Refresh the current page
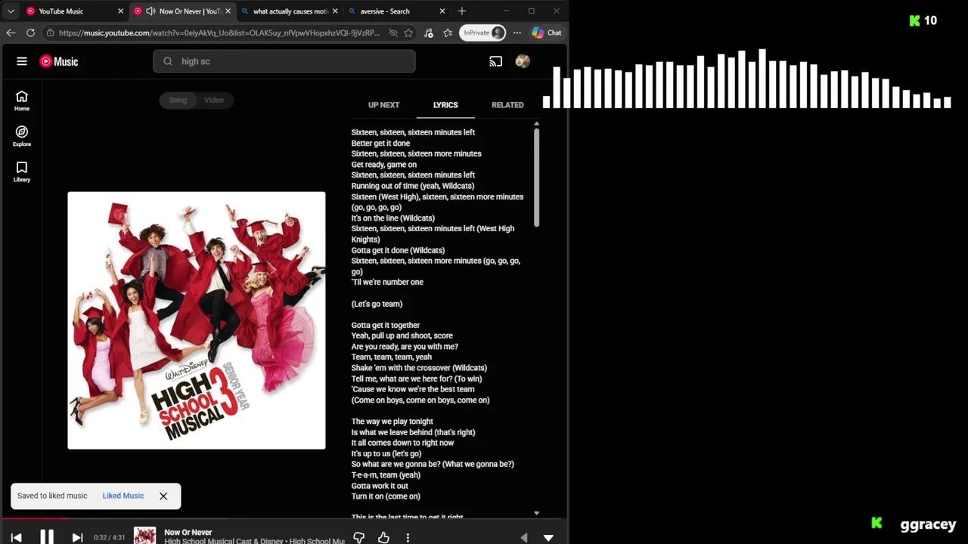Viewport: 968px width, 544px height. 30,32
